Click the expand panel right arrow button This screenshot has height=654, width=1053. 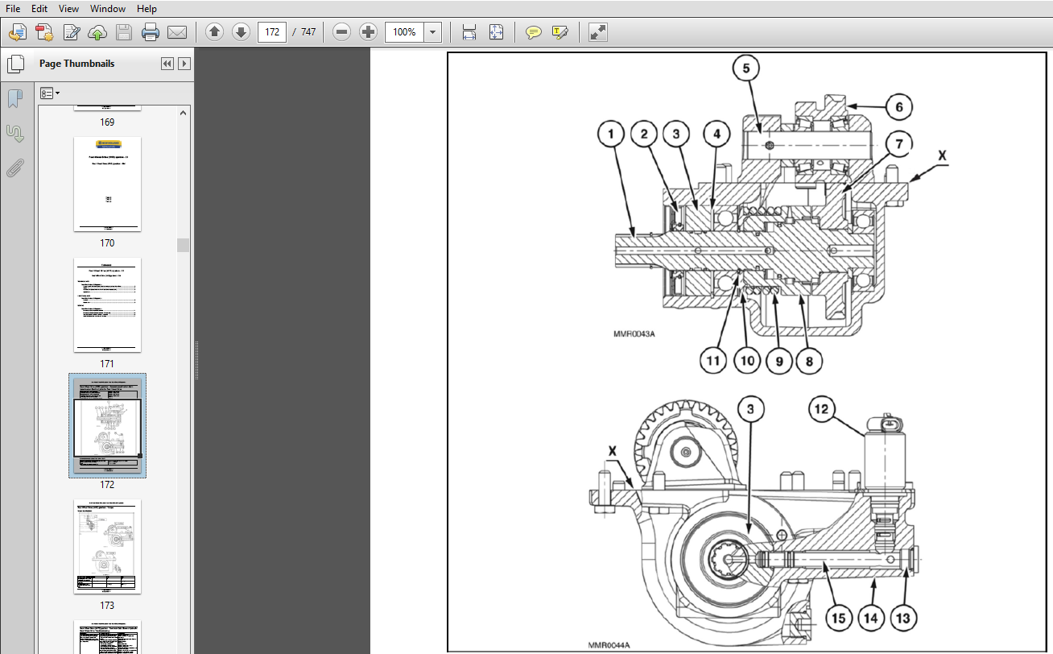click(184, 64)
